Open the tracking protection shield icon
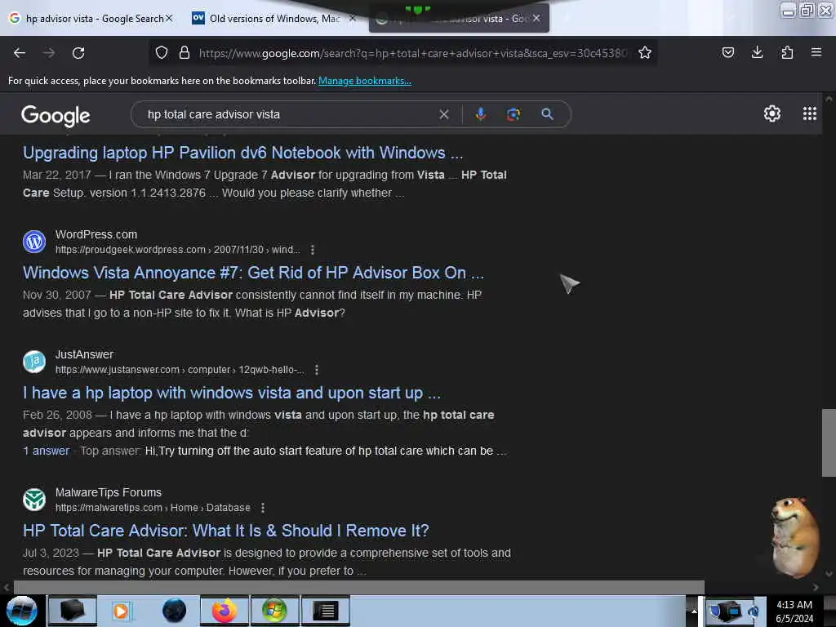Viewport: 836px width, 627px height. [x=162, y=52]
